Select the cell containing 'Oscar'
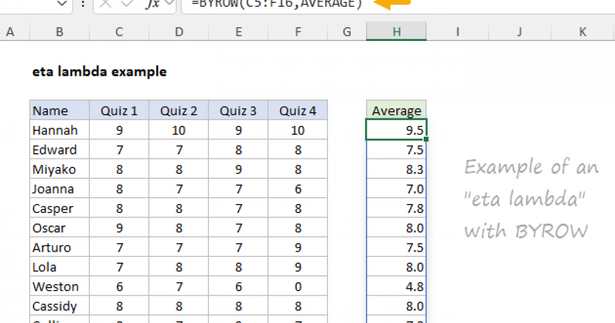This screenshot has width=615, height=323. [60, 228]
